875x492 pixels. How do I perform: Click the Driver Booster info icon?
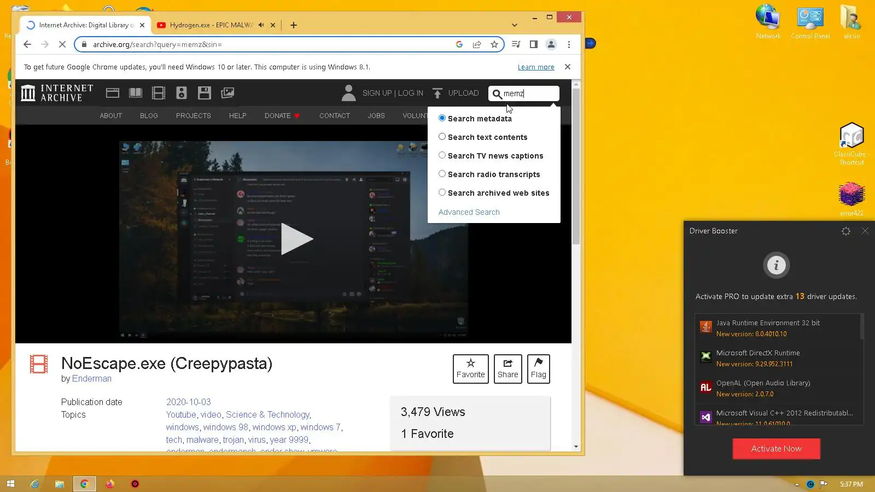(776, 265)
